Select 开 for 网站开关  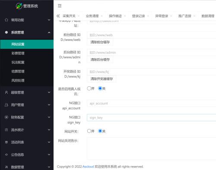[x=89, y=131]
